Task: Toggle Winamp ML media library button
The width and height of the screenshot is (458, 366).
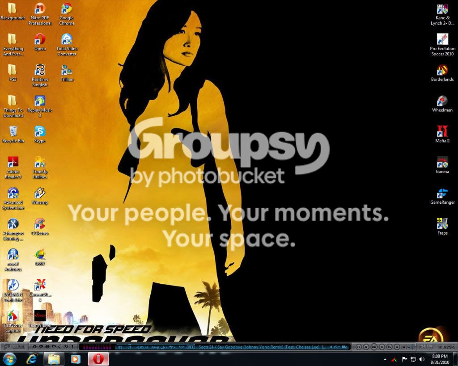Action: 422,347
